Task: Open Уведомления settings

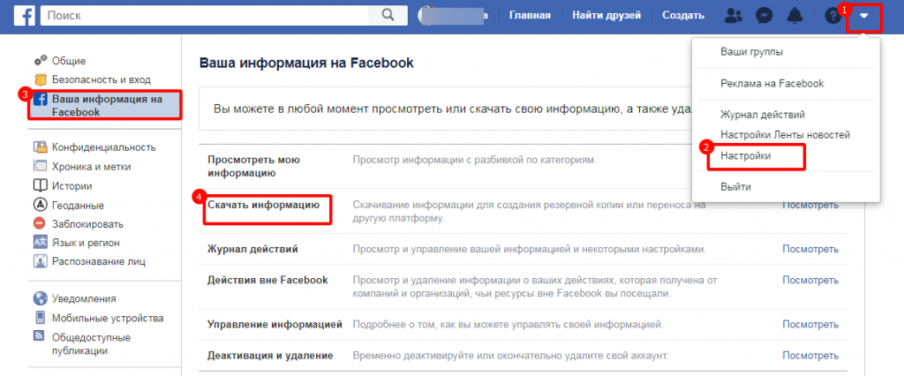Action: coord(84,298)
